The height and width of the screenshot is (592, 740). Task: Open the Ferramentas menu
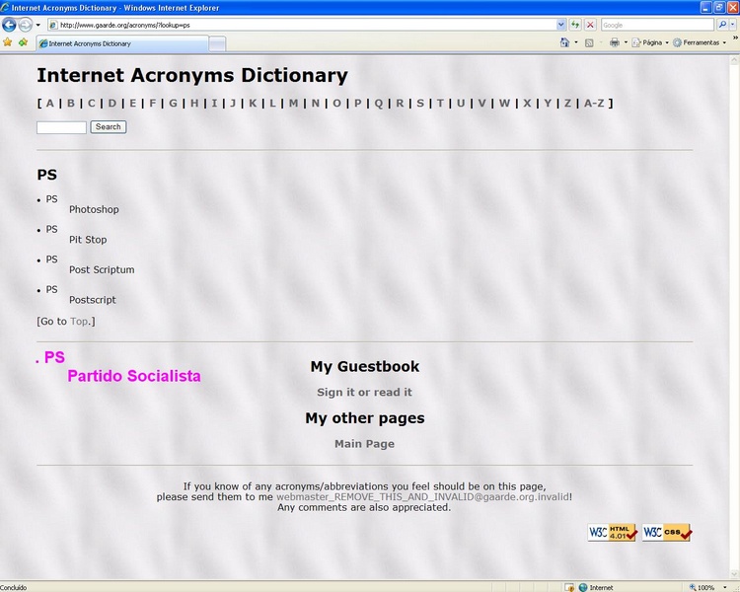pyautogui.click(x=700, y=42)
